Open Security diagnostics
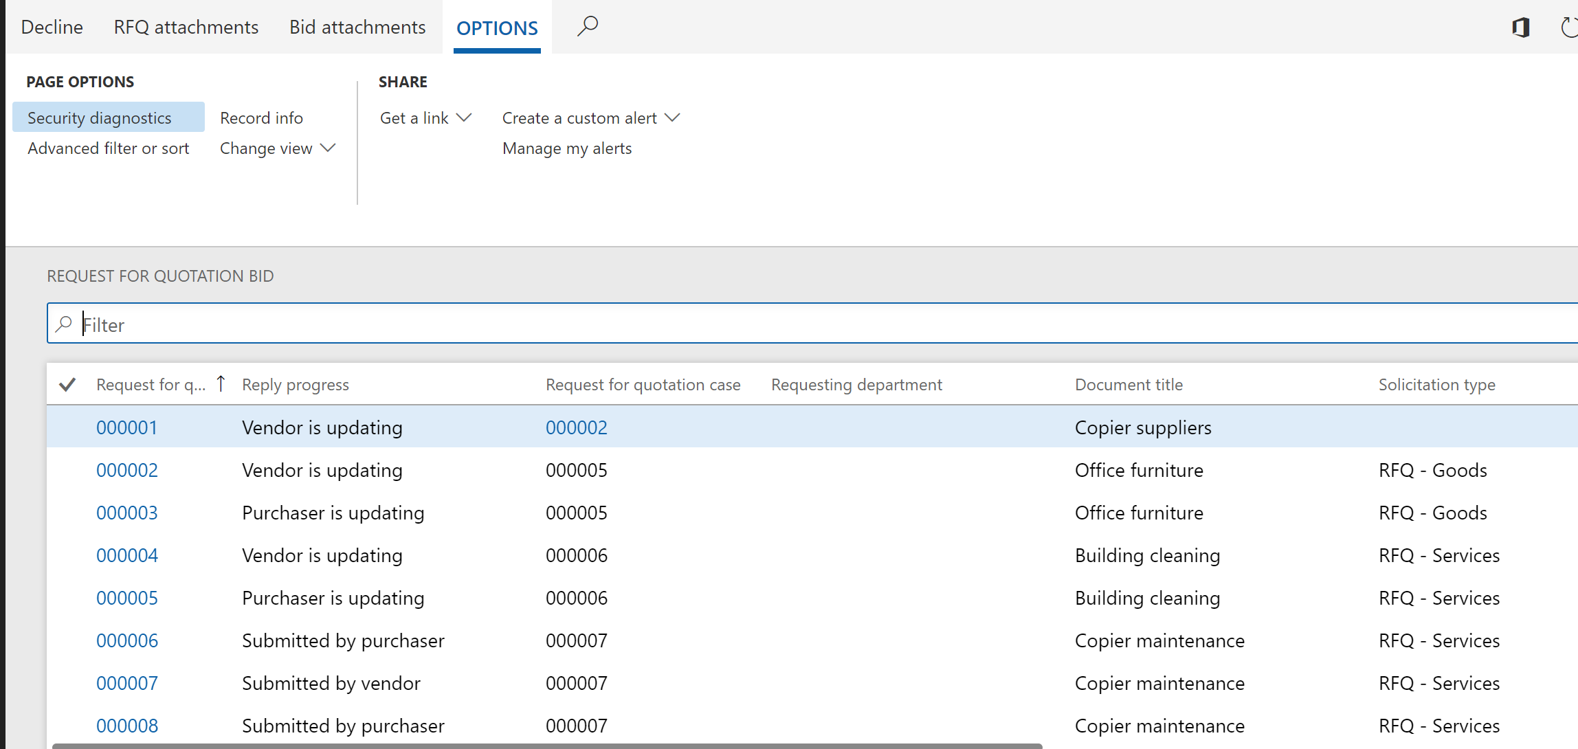The width and height of the screenshot is (1578, 749). pos(100,118)
